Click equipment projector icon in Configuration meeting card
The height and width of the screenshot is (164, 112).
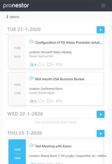coord(58,64)
